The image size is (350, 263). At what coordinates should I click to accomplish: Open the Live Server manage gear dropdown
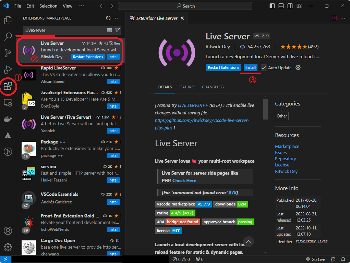click(298, 67)
